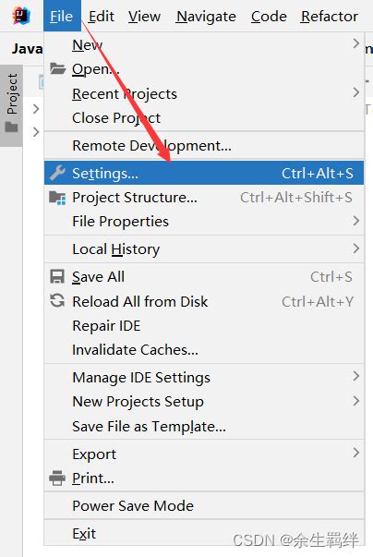Click the Reload All from Disk icon
This screenshot has height=557, width=373.
(x=57, y=301)
